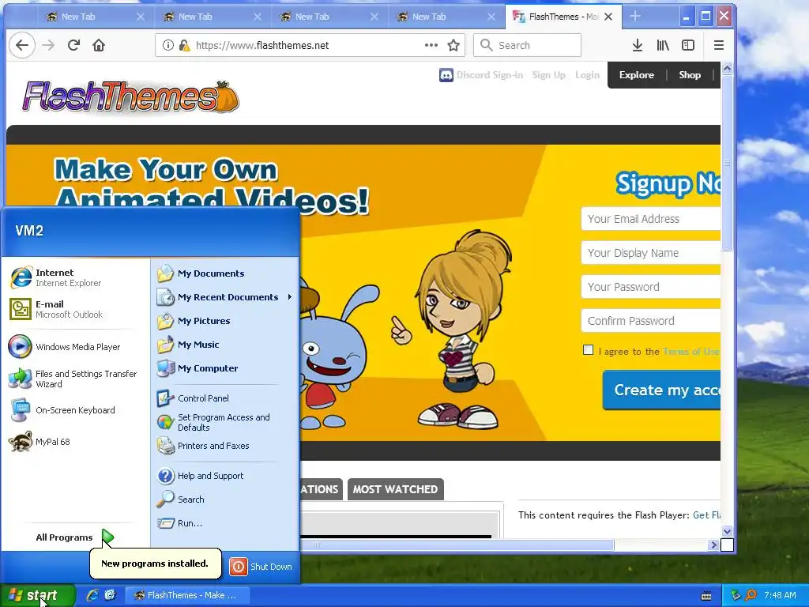Close the FlashThemes tab
Image resolution: width=809 pixels, height=607 pixels.
click(x=609, y=17)
